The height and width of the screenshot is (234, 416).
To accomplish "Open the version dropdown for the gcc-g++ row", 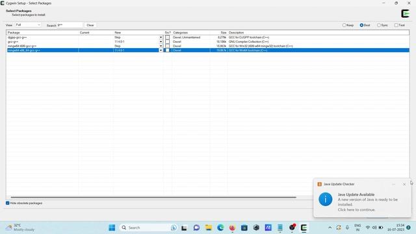I will pyautogui.click(x=161, y=42).
